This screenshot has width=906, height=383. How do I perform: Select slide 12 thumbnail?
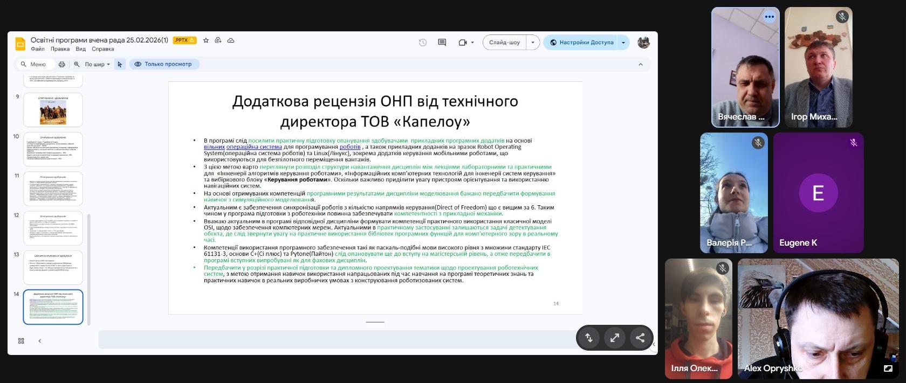(x=53, y=228)
